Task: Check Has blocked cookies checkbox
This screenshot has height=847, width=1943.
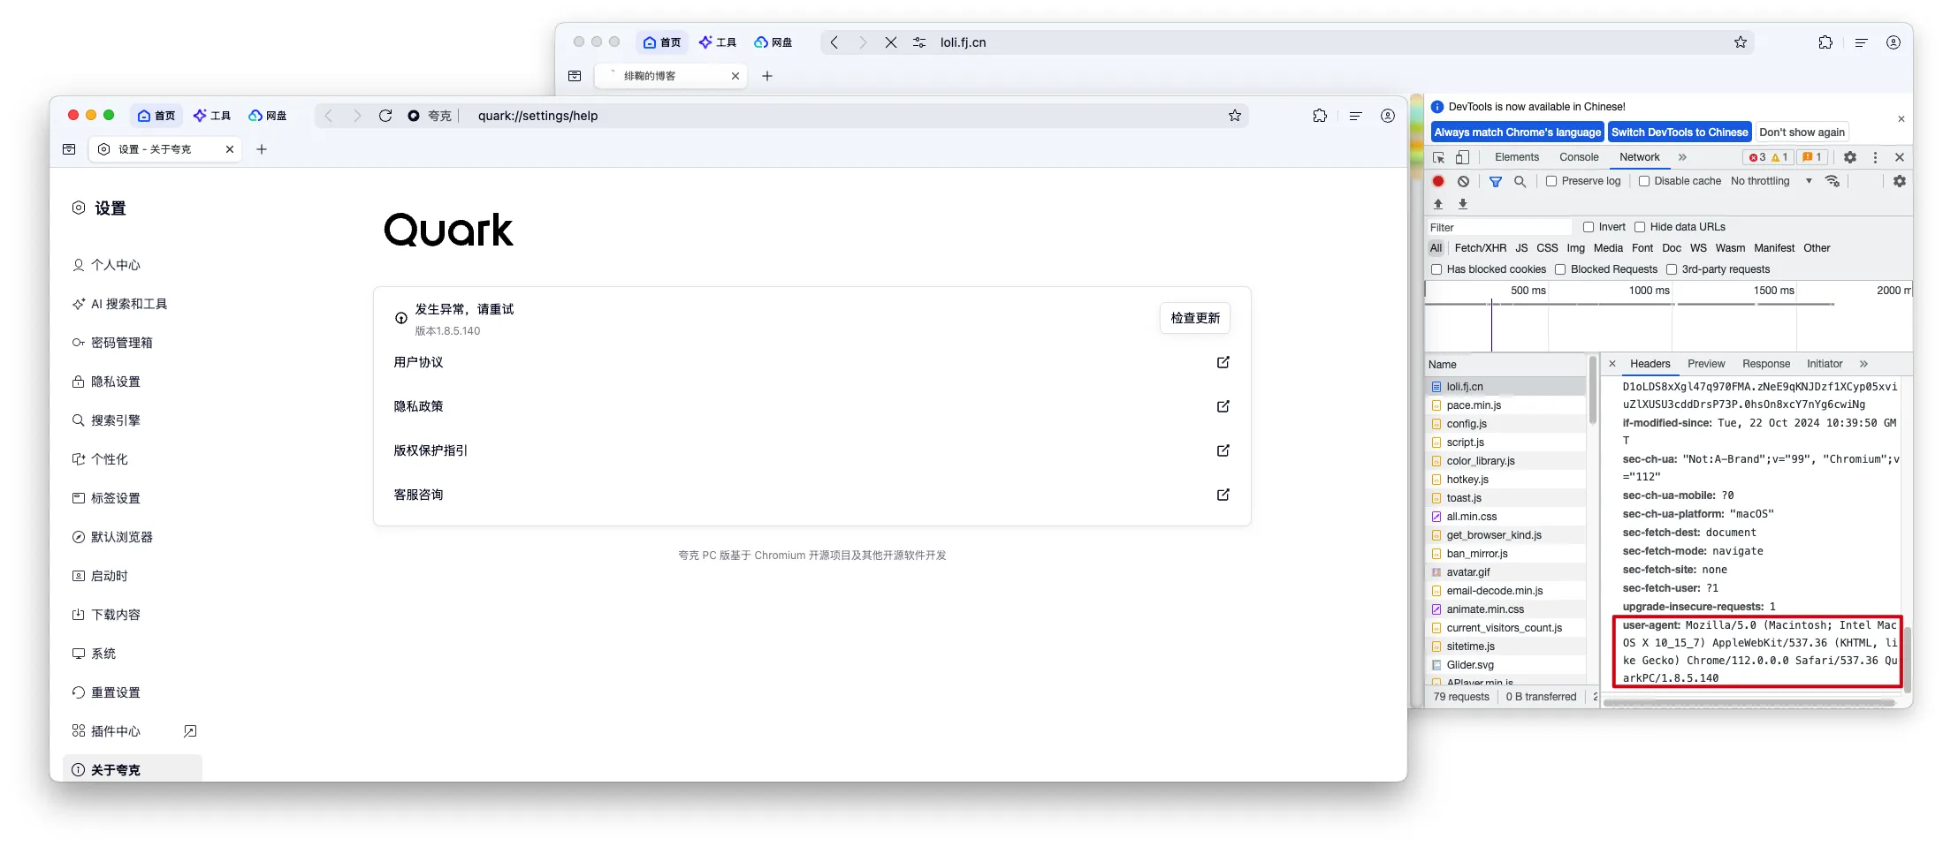Action: click(1436, 269)
